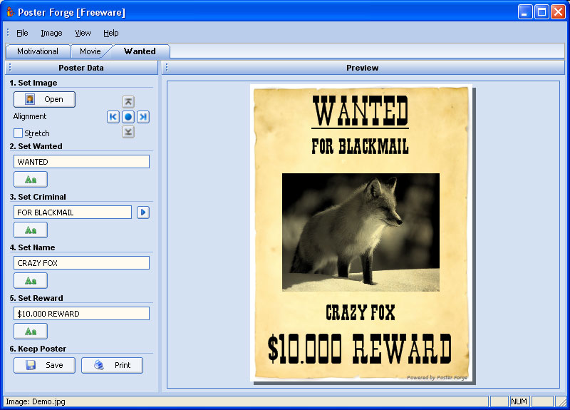This screenshot has width=570, height=410.
Task: Align image to the top
Action: (128, 102)
